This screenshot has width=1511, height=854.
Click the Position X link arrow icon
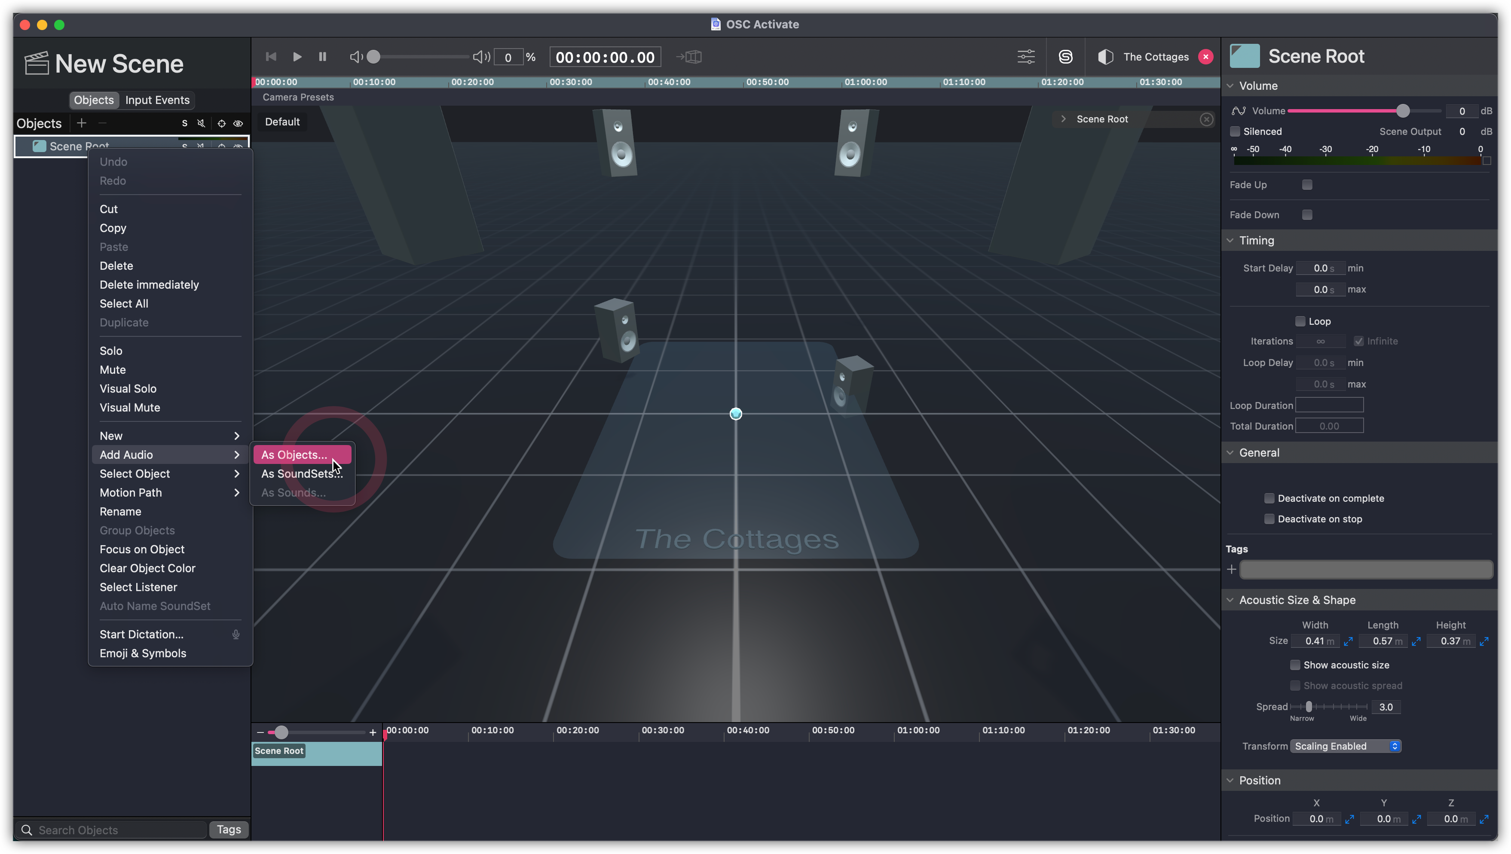coord(1350,819)
